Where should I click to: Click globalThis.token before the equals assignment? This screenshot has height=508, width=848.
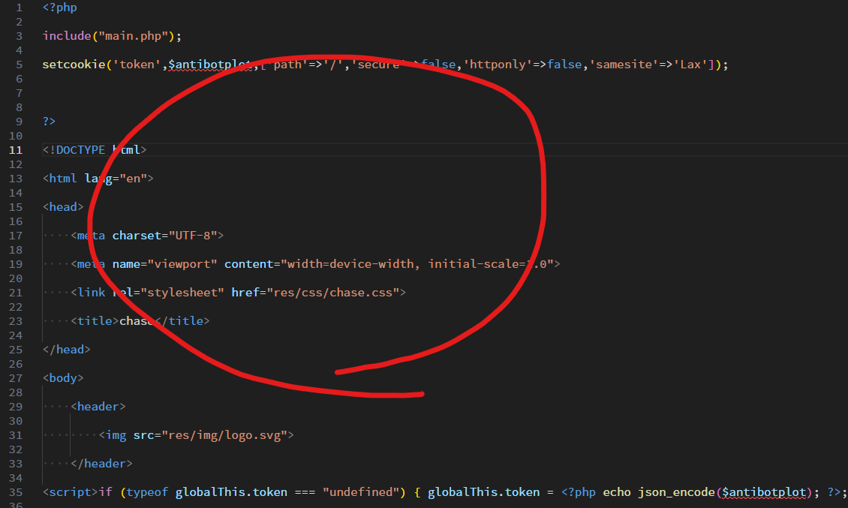pyautogui.click(x=483, y=492)
